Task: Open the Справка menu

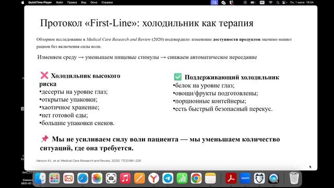Action: (107, 3)
